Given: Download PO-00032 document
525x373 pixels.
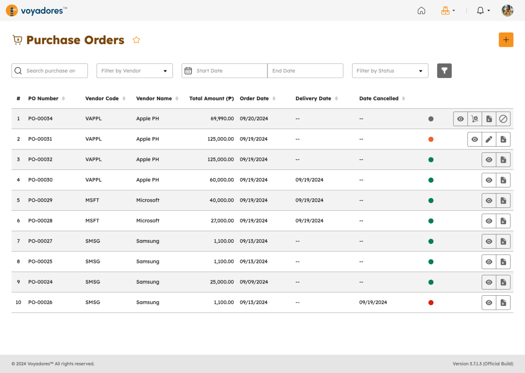Looking at the screenshot, I should click(x=503, y=160).
